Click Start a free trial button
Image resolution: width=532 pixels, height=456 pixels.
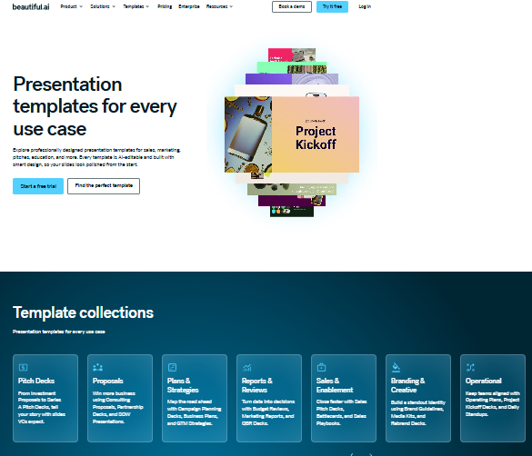38,186
